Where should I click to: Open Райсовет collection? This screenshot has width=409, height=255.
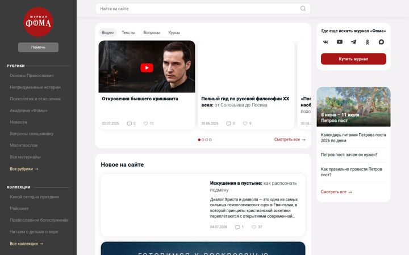(x=19, y=209)
